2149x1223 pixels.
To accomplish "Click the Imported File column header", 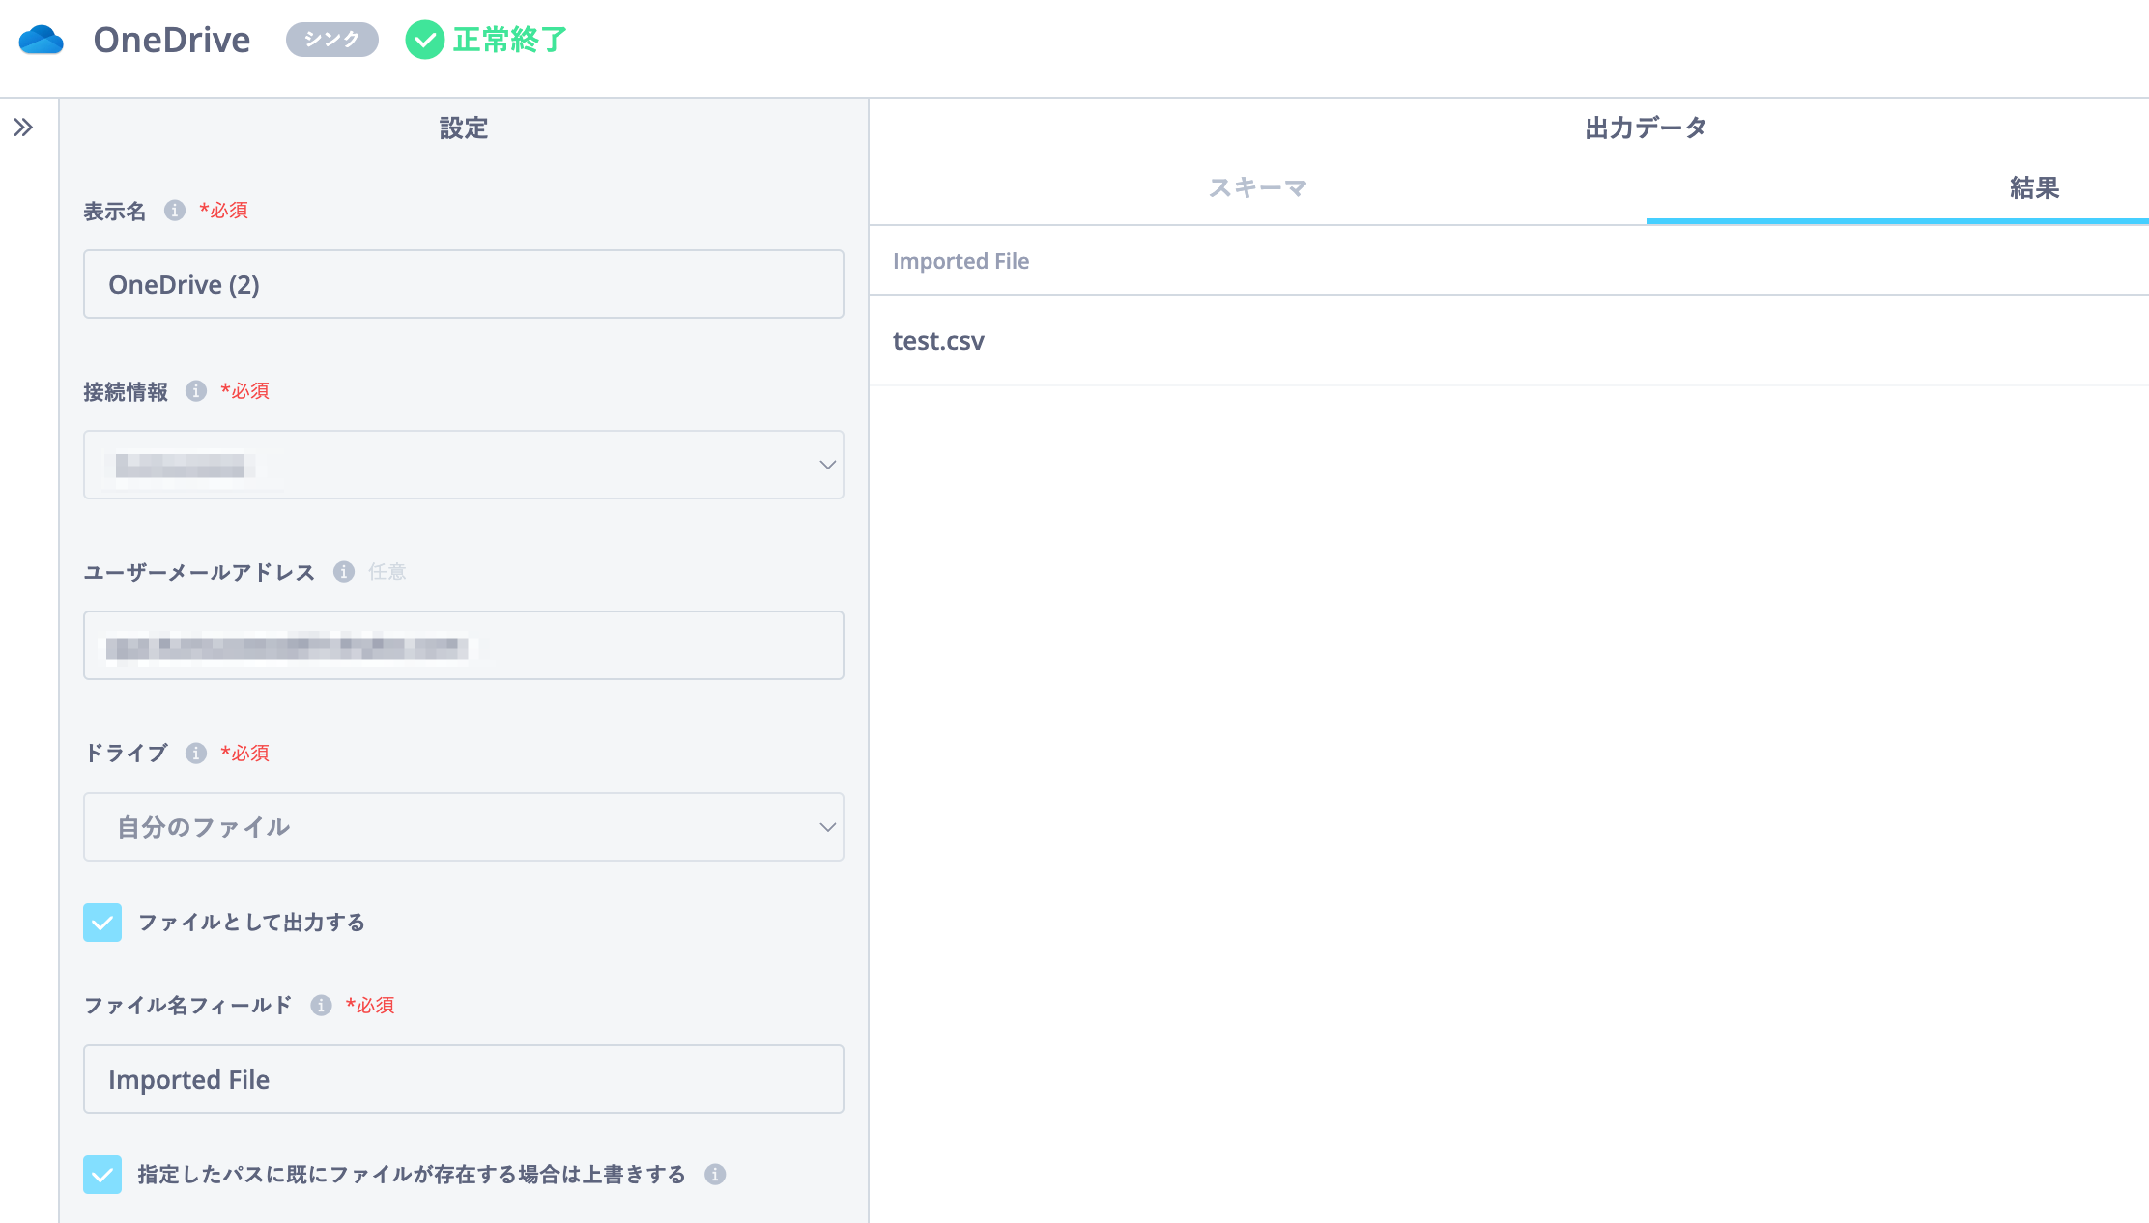I will [960, 261].
